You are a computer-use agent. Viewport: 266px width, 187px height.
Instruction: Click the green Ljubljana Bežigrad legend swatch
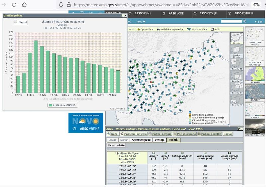(x=50, y=105)
